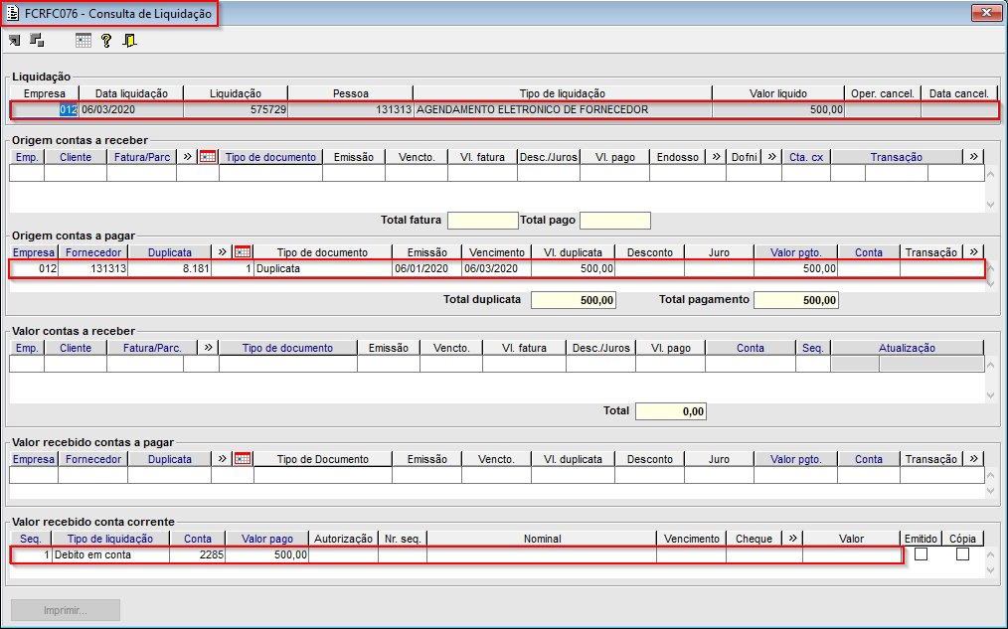The image size is (1008, 629).
Task: Check the Emitido checkbox for Debito em conta
Action: coord(922,553)
